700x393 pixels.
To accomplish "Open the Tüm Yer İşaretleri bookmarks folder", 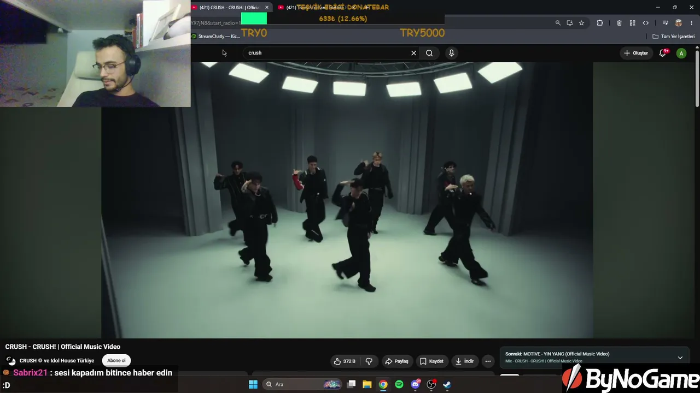I will click(x=674, y=37).
